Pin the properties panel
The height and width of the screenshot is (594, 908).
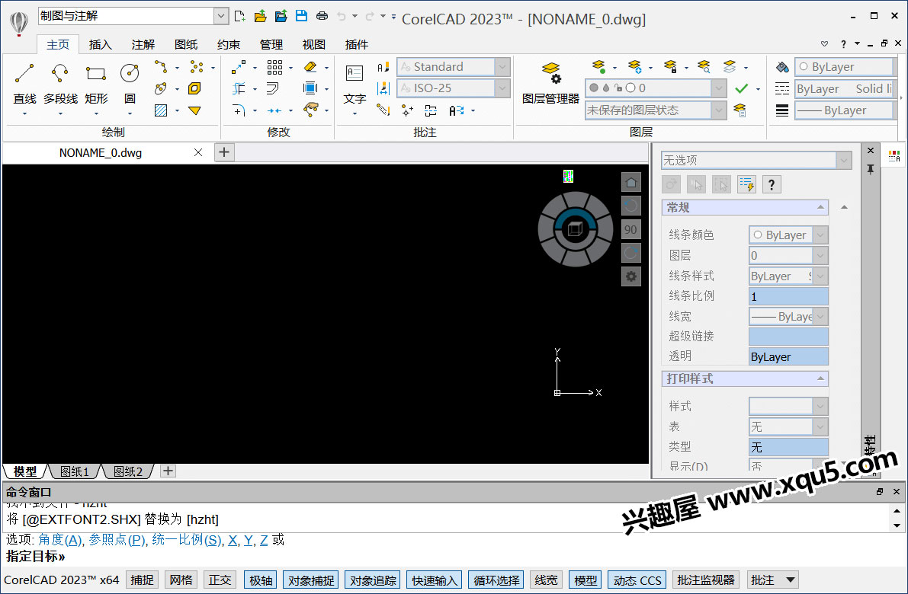[x=871, y=169]
